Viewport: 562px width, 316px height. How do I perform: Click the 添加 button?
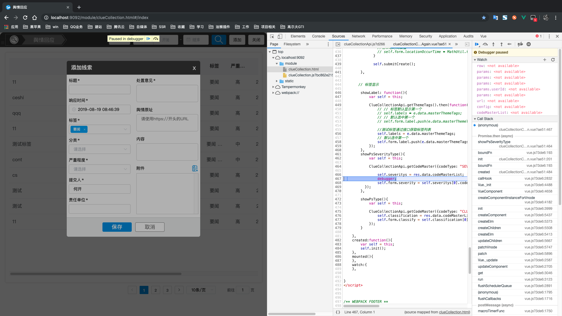click(237, 40)
